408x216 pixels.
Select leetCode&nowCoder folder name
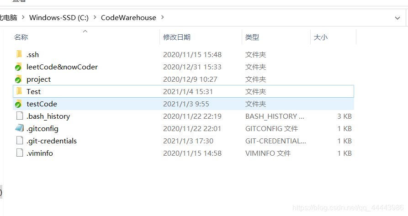tap(62, 67)
